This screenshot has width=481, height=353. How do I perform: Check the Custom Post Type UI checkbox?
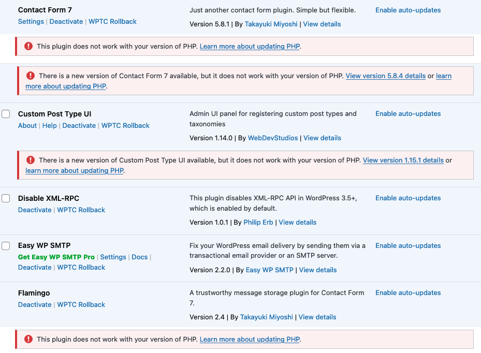6,113
